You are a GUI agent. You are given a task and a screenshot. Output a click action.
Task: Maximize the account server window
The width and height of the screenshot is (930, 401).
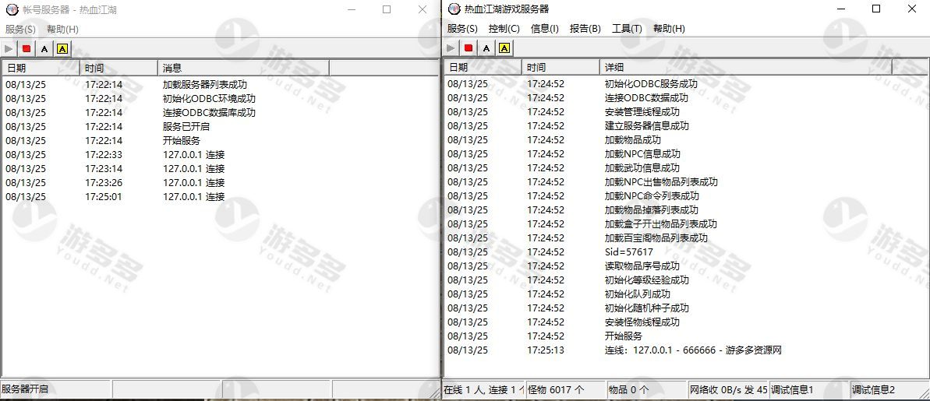(387, 9)
